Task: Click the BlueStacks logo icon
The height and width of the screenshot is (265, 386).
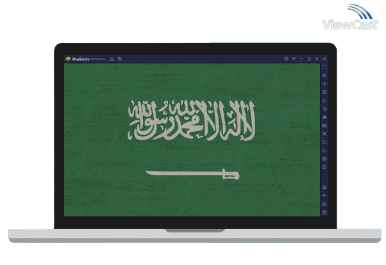Action: (68, 59)
